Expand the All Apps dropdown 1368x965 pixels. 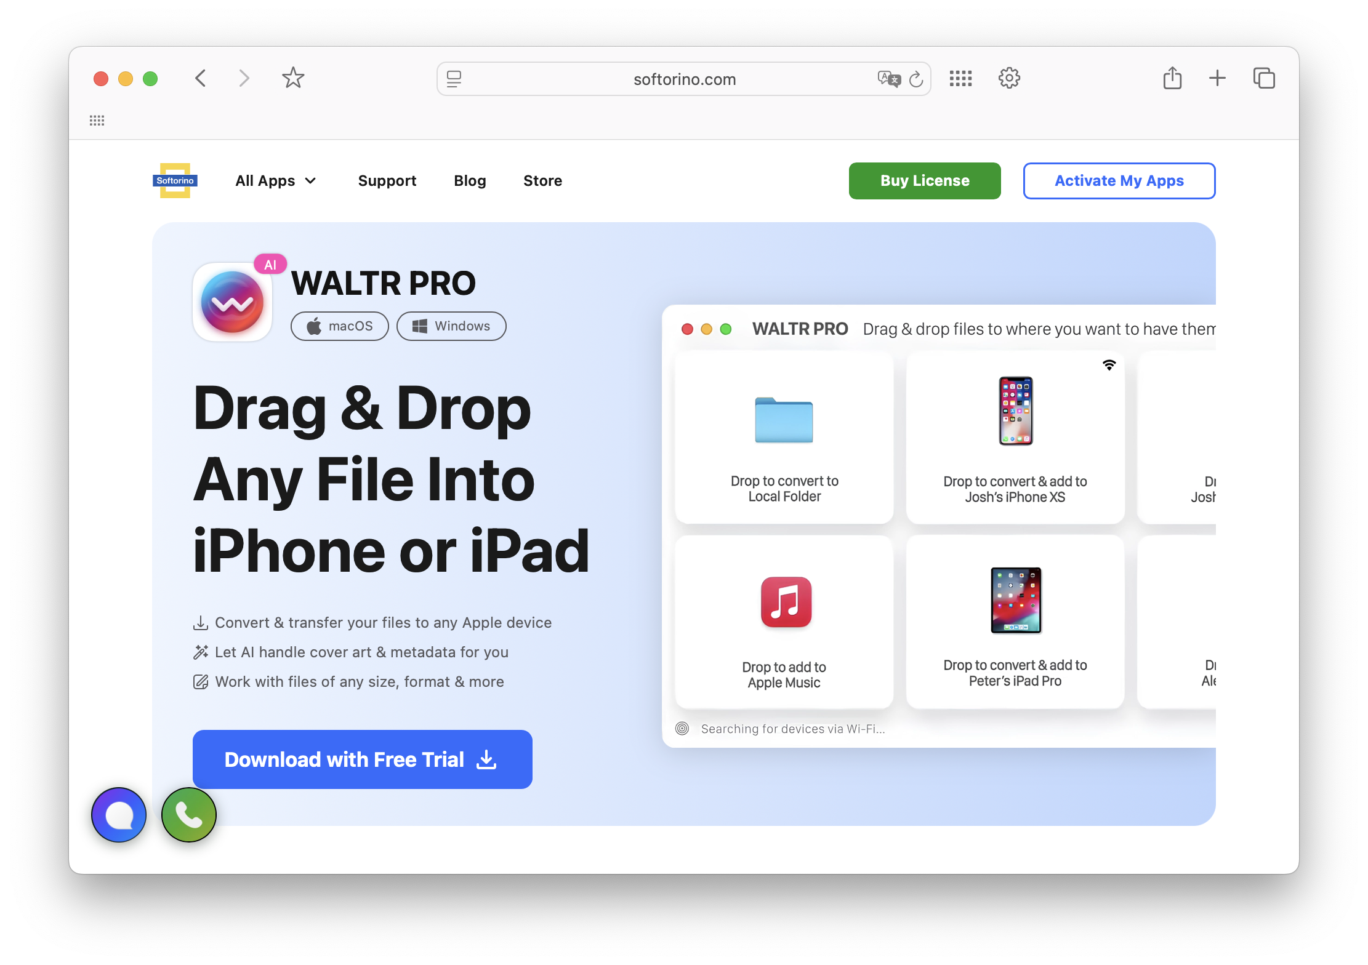pos(276,181)
